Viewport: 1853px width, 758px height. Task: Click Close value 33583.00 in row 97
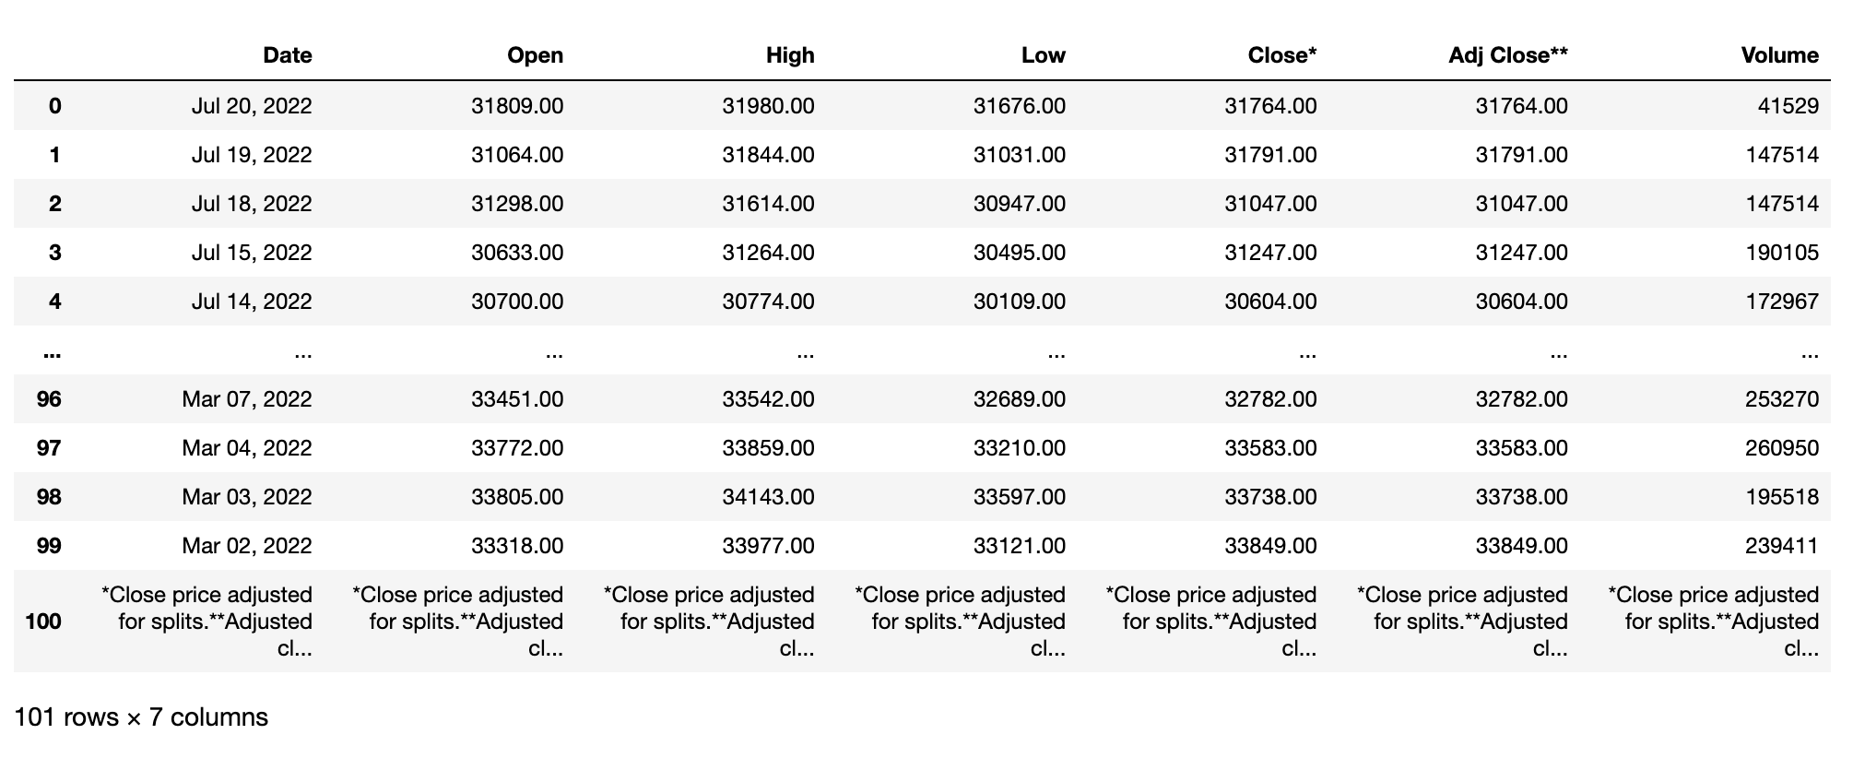click(1270, 448)
